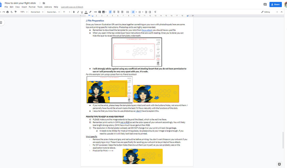The height and width of the screenshot is (168, 287).
Task: Open the Editing mode dropdown
Action: pyautogui.click(x=269, y=12)
